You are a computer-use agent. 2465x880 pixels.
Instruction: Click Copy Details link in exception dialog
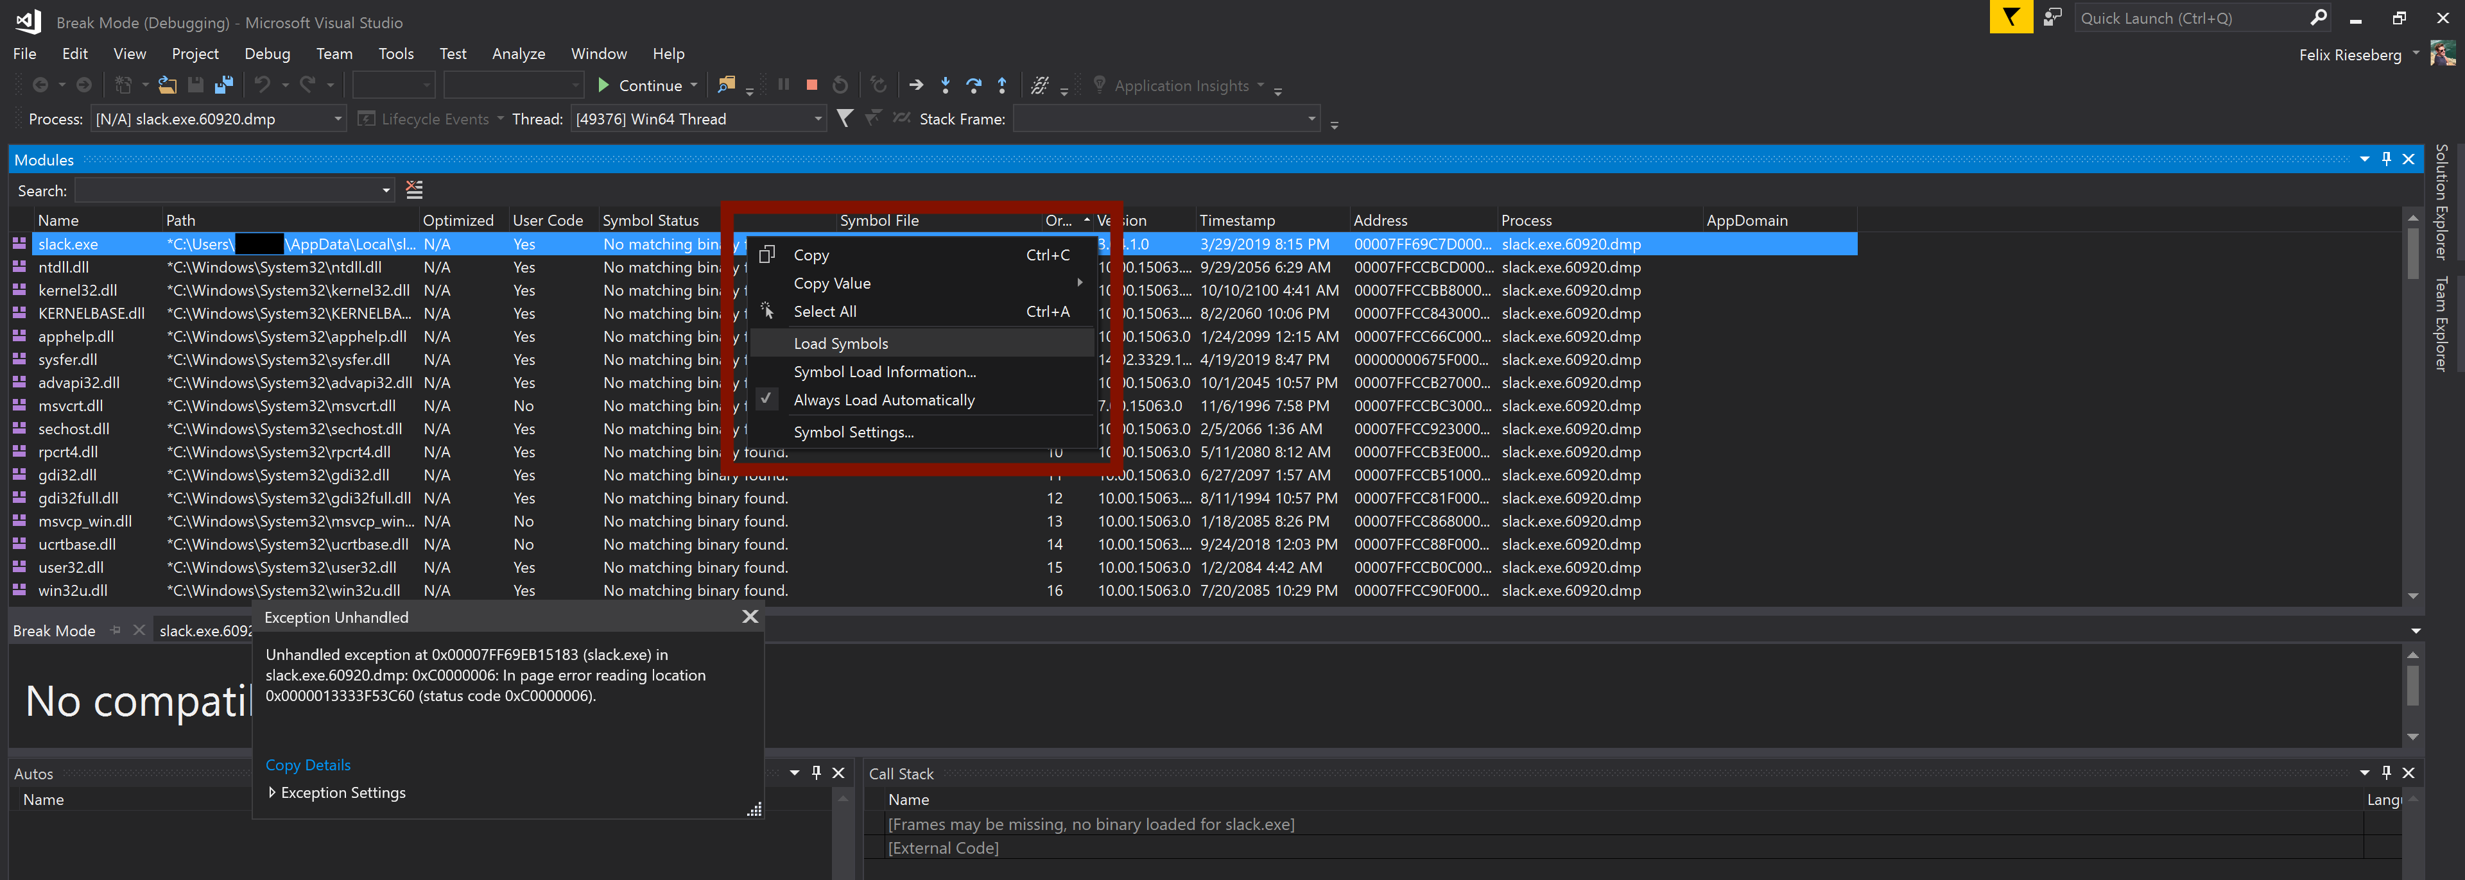click(x=308, y=765)
